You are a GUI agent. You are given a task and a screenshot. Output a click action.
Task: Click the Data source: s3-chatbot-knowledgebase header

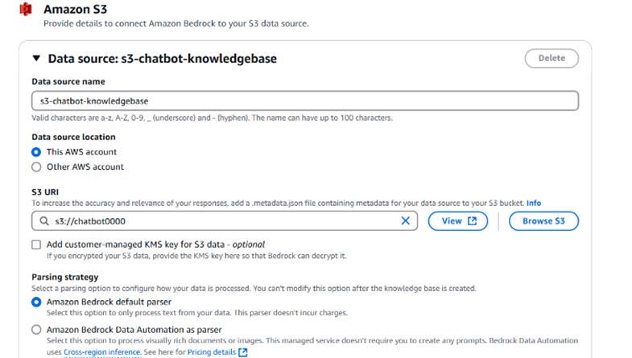pos(163,59)
